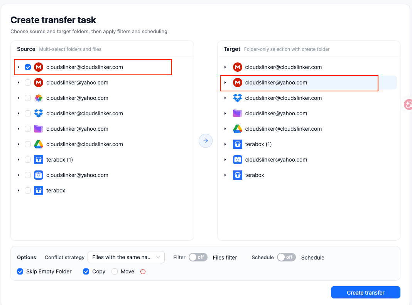412x305 pixels.
Task: Expand Source Google Drive row arrow
Action: [19, 144]
